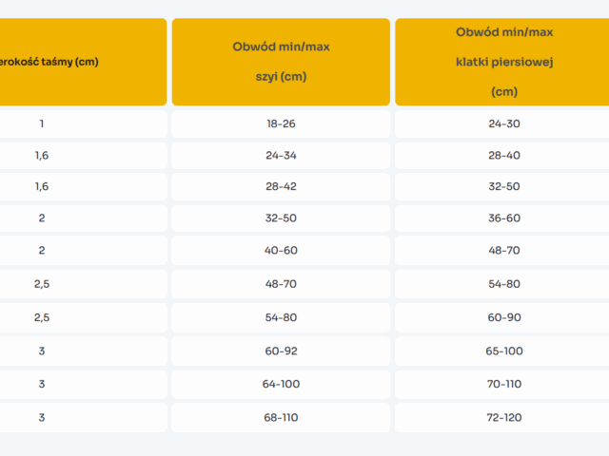Click the 'Obwód min/max szyi (cm)' column header

click(281, 62)
